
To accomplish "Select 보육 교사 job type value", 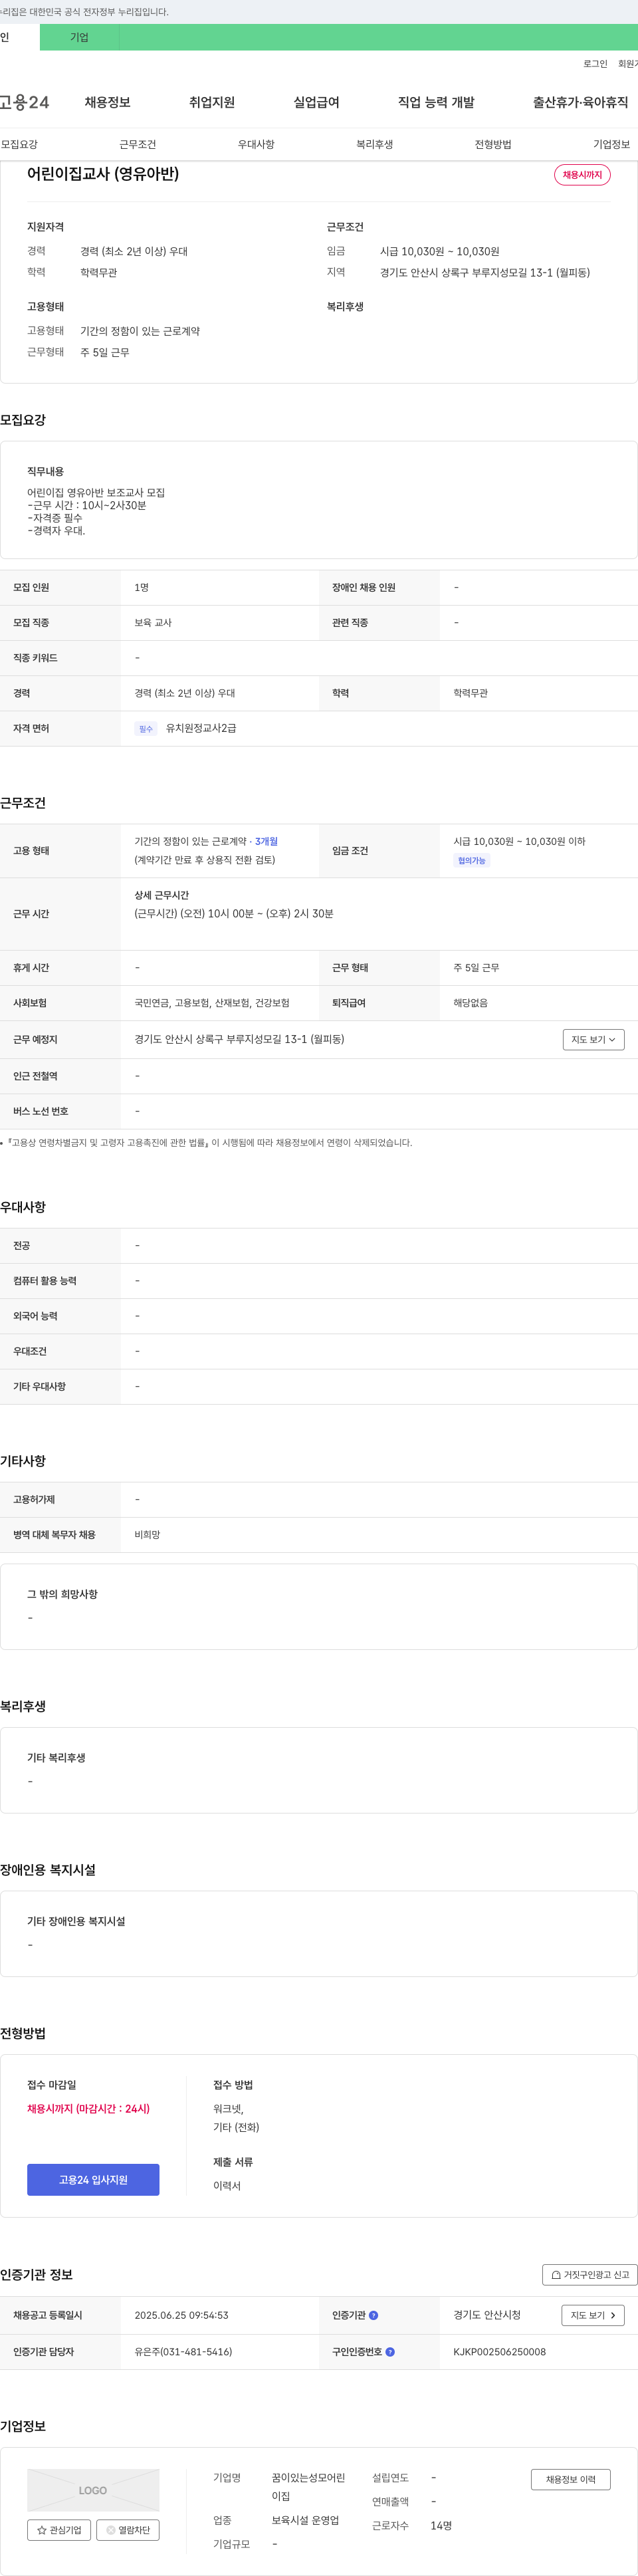I will point(153,622).
